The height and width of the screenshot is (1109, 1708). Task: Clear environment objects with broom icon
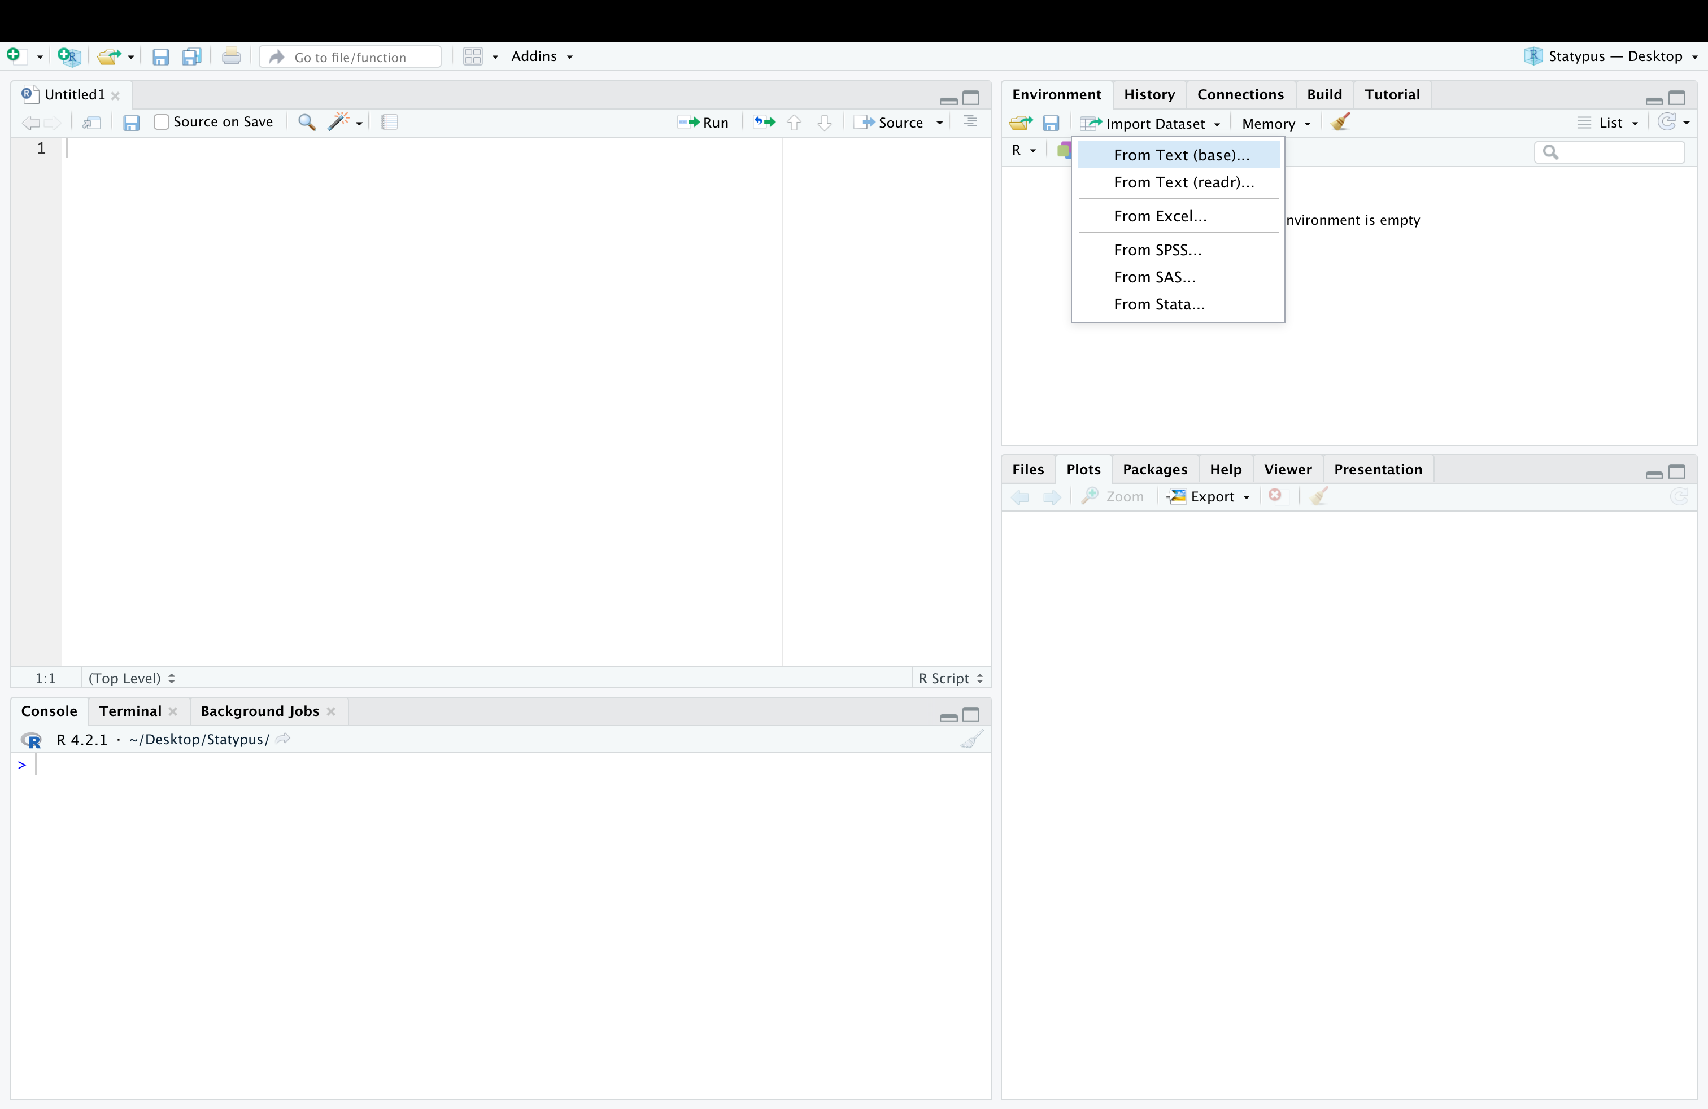click(x=1340, y=122)
